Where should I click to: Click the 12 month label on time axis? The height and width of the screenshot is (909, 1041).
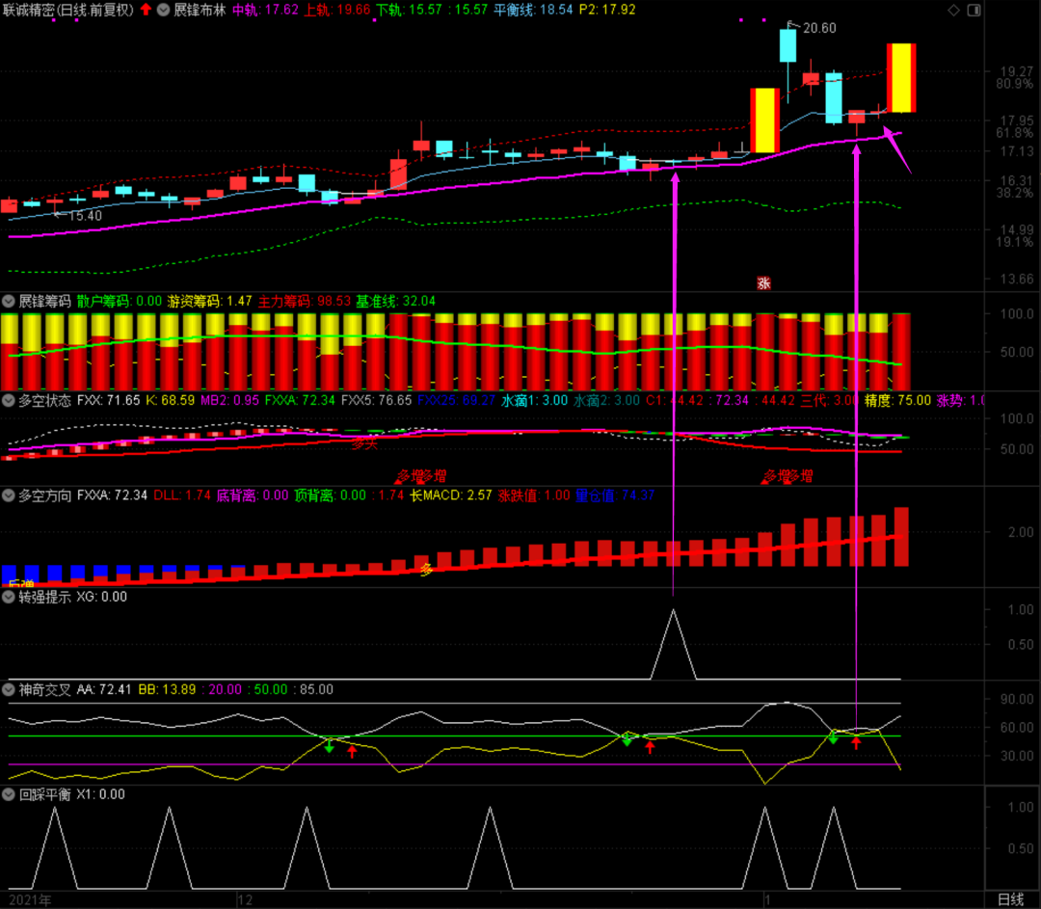pos(245,899)
